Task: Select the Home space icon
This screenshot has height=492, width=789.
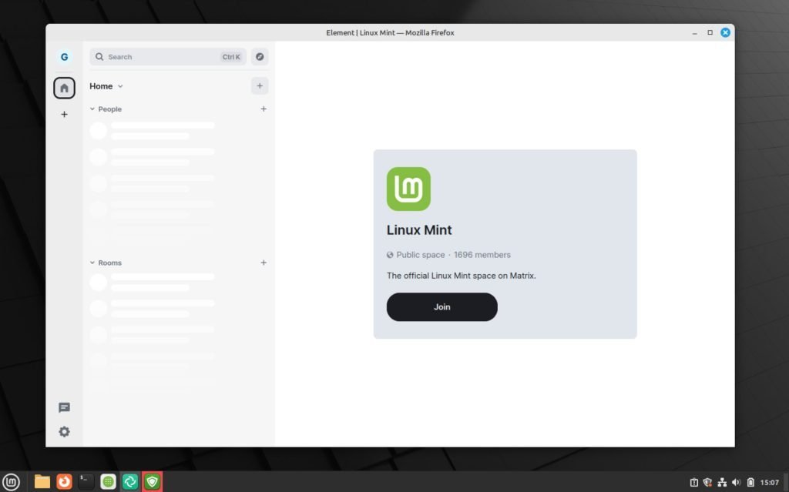Action: point(64,88)
